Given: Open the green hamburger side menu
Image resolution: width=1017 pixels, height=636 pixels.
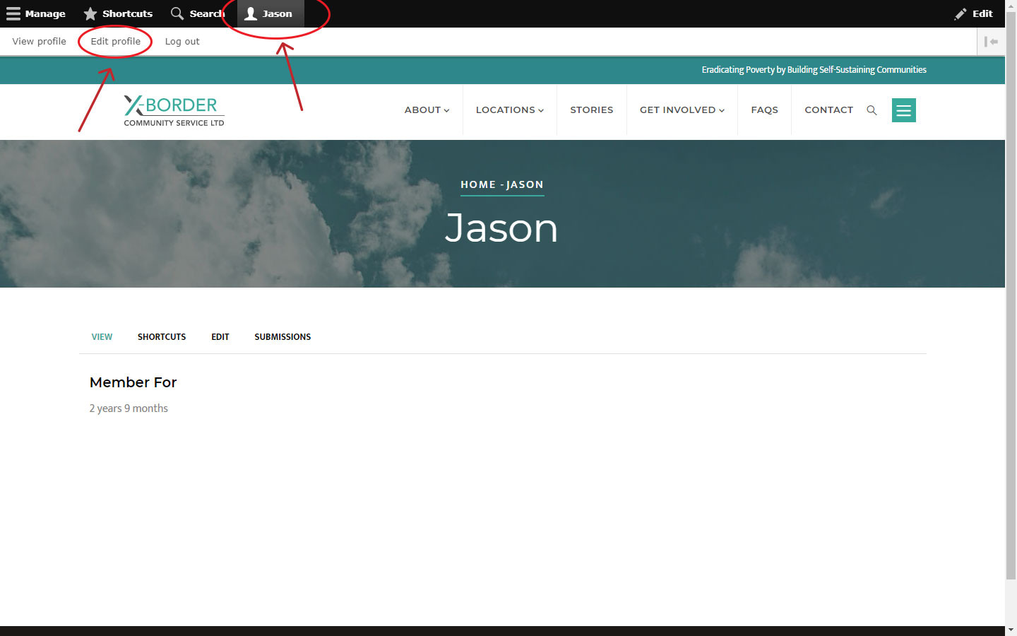Looking at the screenshot, I should click(x=903, y=110).
